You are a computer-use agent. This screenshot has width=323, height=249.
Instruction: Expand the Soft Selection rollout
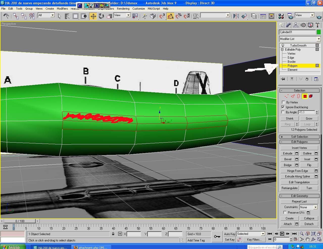coord(299,137)
